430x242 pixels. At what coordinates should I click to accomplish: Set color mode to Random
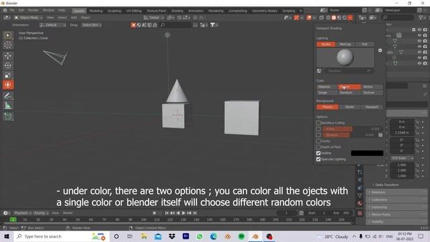[x=349, y=93]
